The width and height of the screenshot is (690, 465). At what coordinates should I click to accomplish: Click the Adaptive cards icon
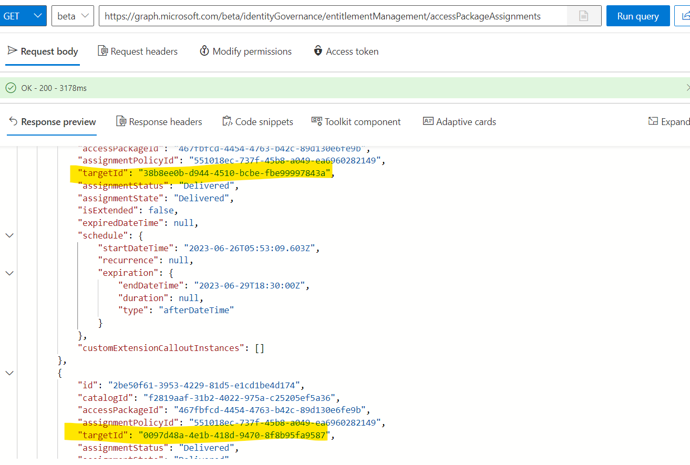pyautogui.click(x=428, y=121)
